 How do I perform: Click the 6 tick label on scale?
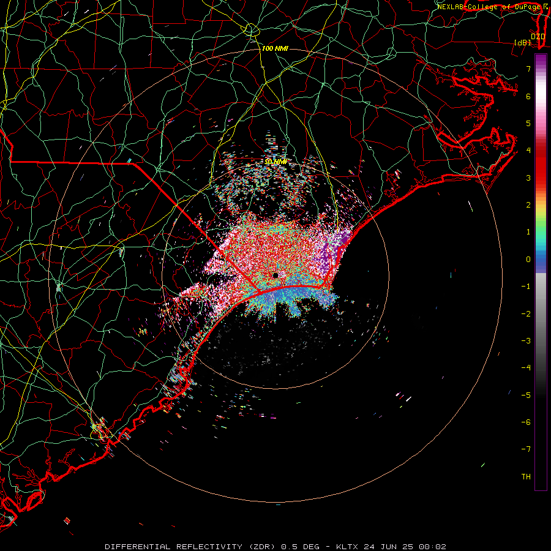point(528,96)
